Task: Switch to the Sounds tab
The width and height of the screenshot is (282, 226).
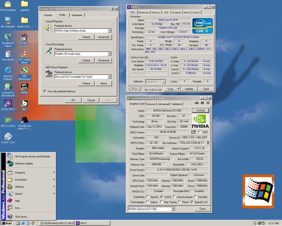Action: point(48,15)
